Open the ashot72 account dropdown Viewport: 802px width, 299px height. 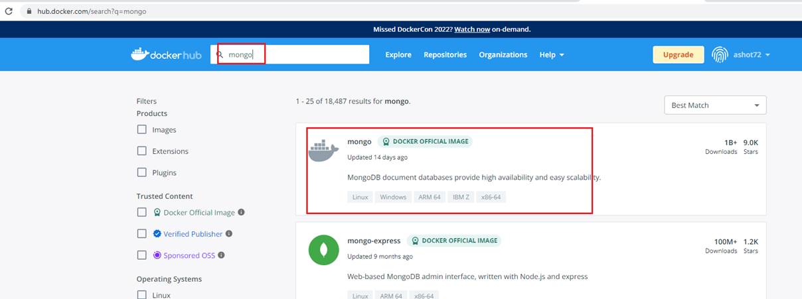coord(752,54)
